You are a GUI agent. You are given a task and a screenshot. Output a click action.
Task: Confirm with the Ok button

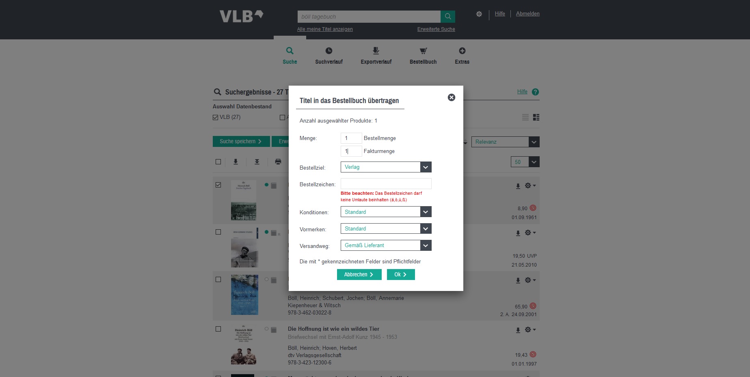pos(401,275)
